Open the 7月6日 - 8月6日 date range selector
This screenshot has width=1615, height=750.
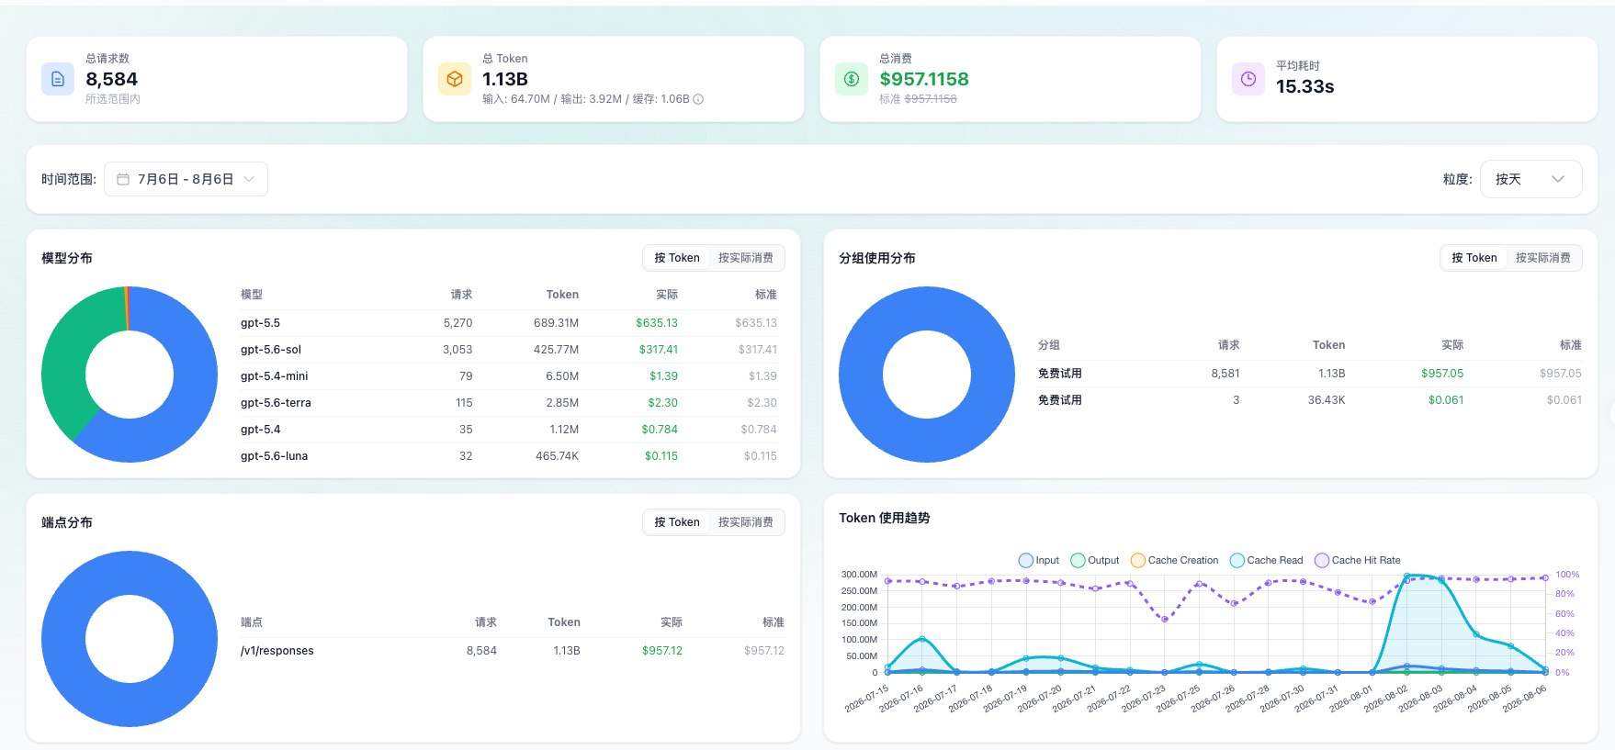click(186, 179)
